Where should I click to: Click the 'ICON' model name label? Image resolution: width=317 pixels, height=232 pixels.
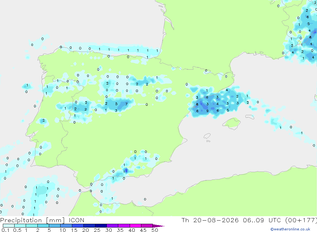[x=76, y=220]
